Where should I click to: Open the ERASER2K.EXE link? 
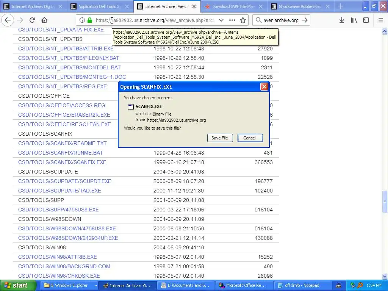(x=64, y=115)
